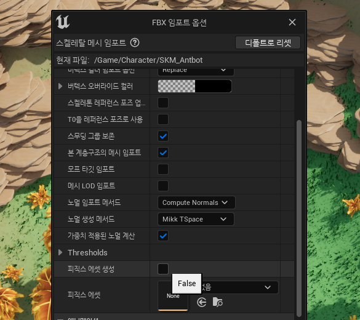
Task: Browse to 피직스 에셋 in content browser
Action: (x=218, y=302)
